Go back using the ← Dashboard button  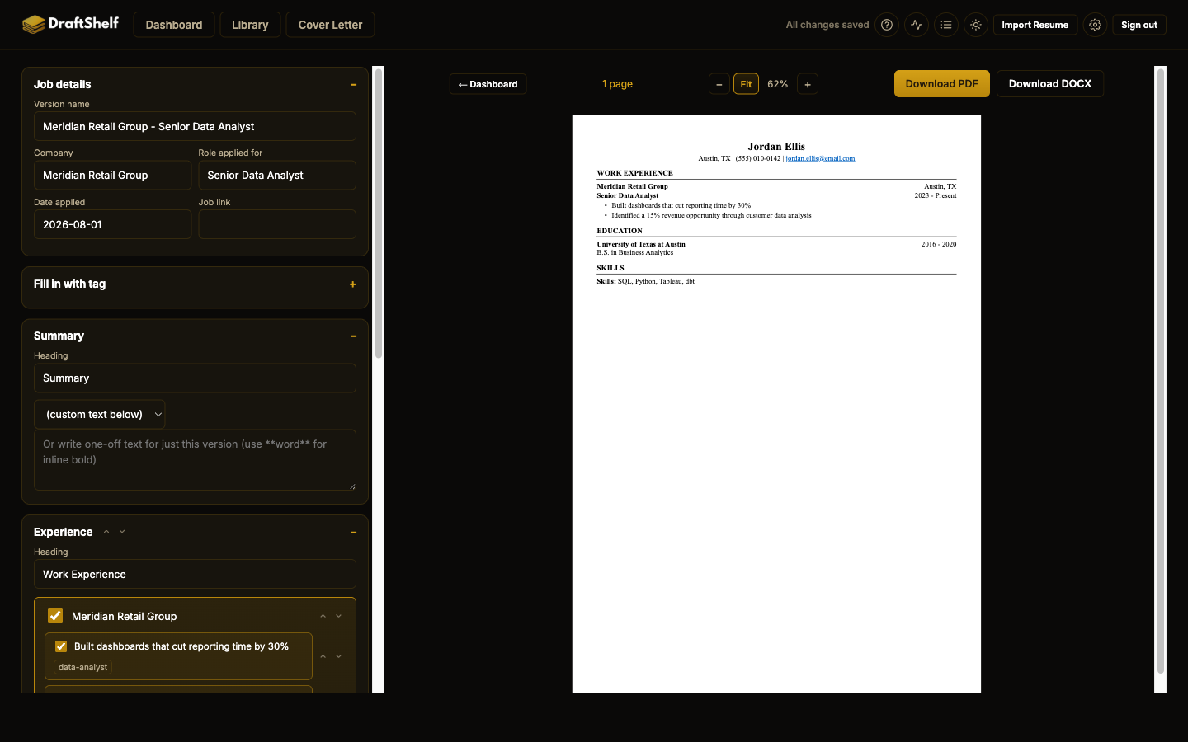point(488,84)
